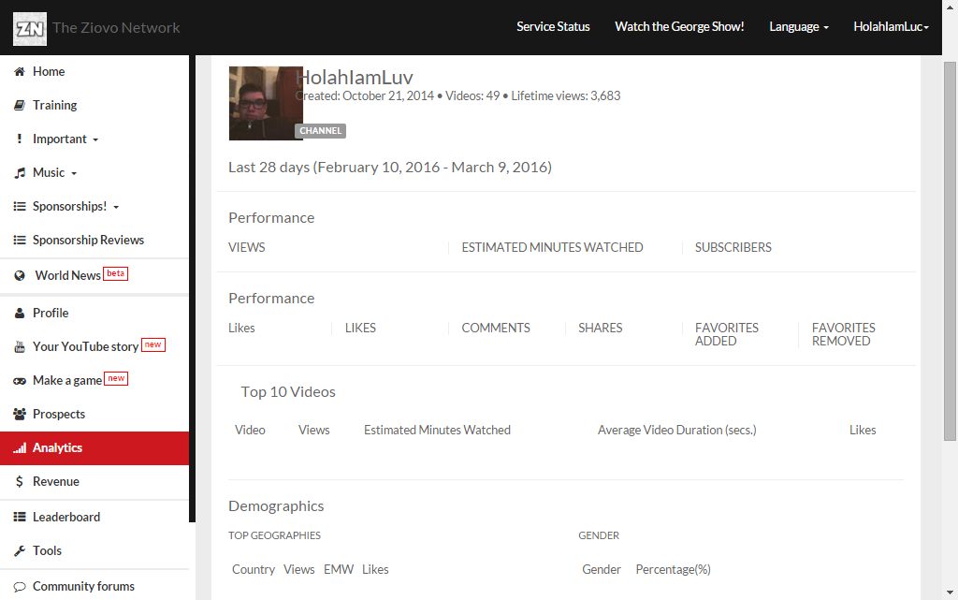Select the Revenue sidebar item
The width and height of the screenshot is (958, 600).
point(94,481)
